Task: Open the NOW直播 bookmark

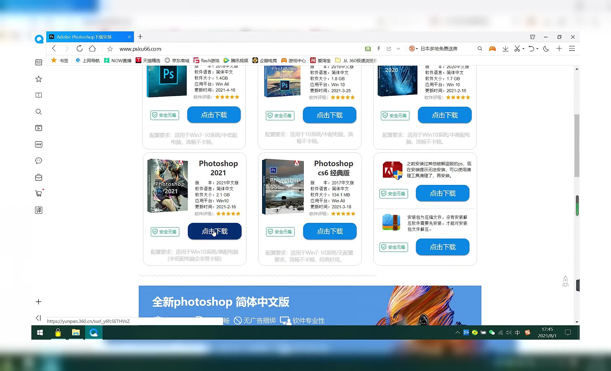Action: (118, 61)
